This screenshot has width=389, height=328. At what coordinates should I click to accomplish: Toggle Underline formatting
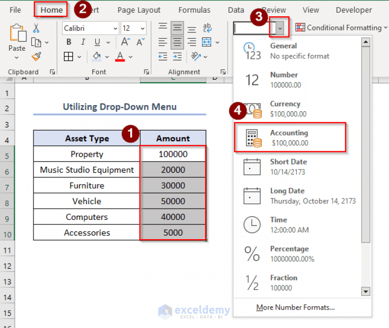coord(97,42)
